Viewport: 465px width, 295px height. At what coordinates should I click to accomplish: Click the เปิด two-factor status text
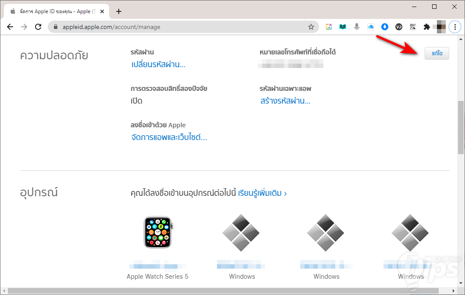pos(136,101)
